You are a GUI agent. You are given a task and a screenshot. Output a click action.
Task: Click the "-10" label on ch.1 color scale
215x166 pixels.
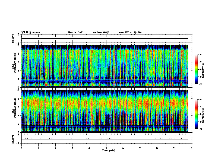201,84
